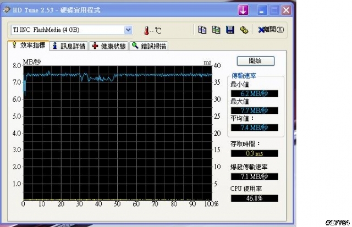Click the dropdown arrow of drive selector
Image resolution: width=352 pixels, height=227 pixels.
tap(128, 30)
